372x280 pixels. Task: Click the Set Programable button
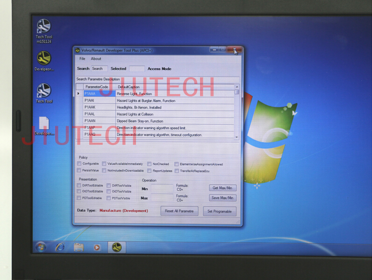[219, 211]
